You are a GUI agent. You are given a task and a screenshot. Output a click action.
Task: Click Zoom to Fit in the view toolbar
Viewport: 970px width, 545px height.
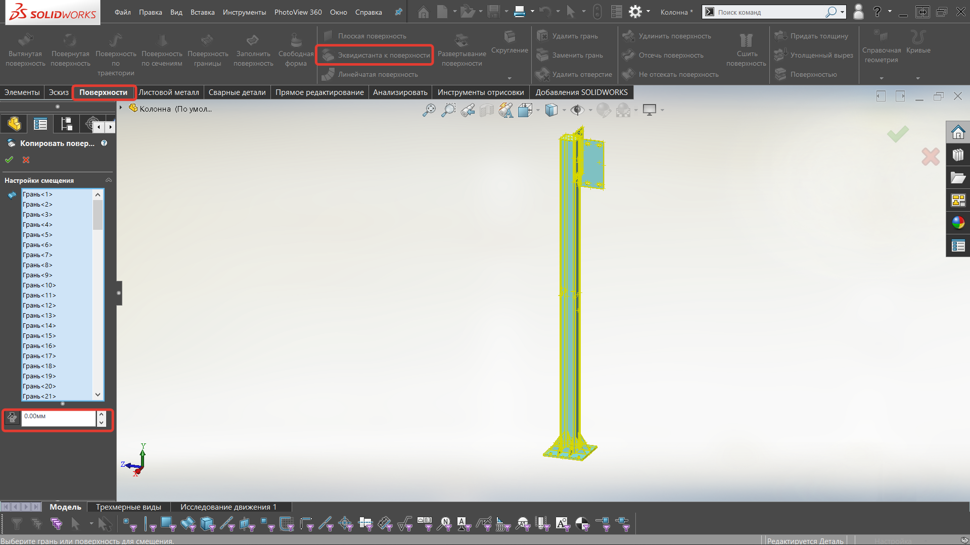click(x=429, y=110)
